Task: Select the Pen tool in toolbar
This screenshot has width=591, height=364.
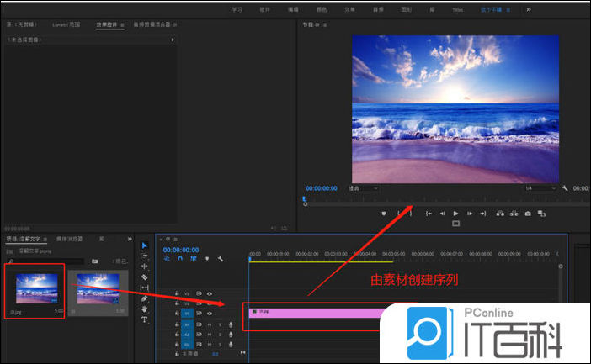Action: (144, 298)
